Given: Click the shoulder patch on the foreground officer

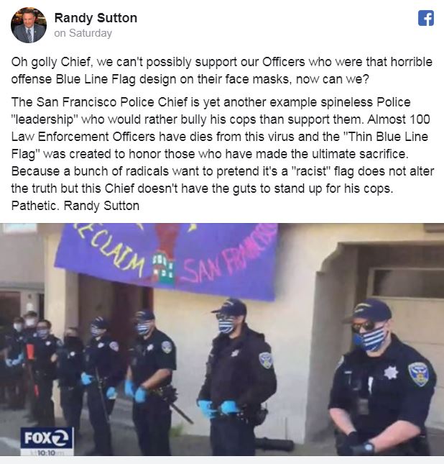Looking at the screenshot, I should [419, 374].
